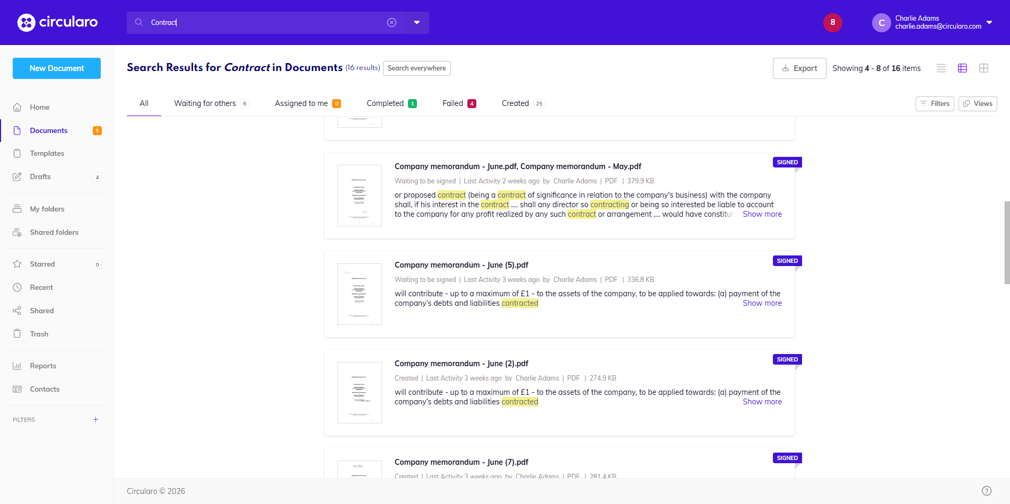Open help via the question mark icon
This screenshot has width=1010, height=504.
click(x=987, y=490)
